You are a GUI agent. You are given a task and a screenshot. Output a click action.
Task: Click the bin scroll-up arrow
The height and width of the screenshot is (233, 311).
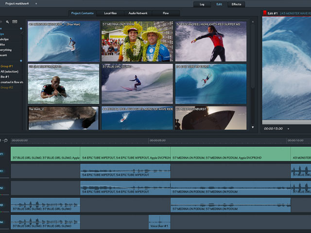[253, 22]
